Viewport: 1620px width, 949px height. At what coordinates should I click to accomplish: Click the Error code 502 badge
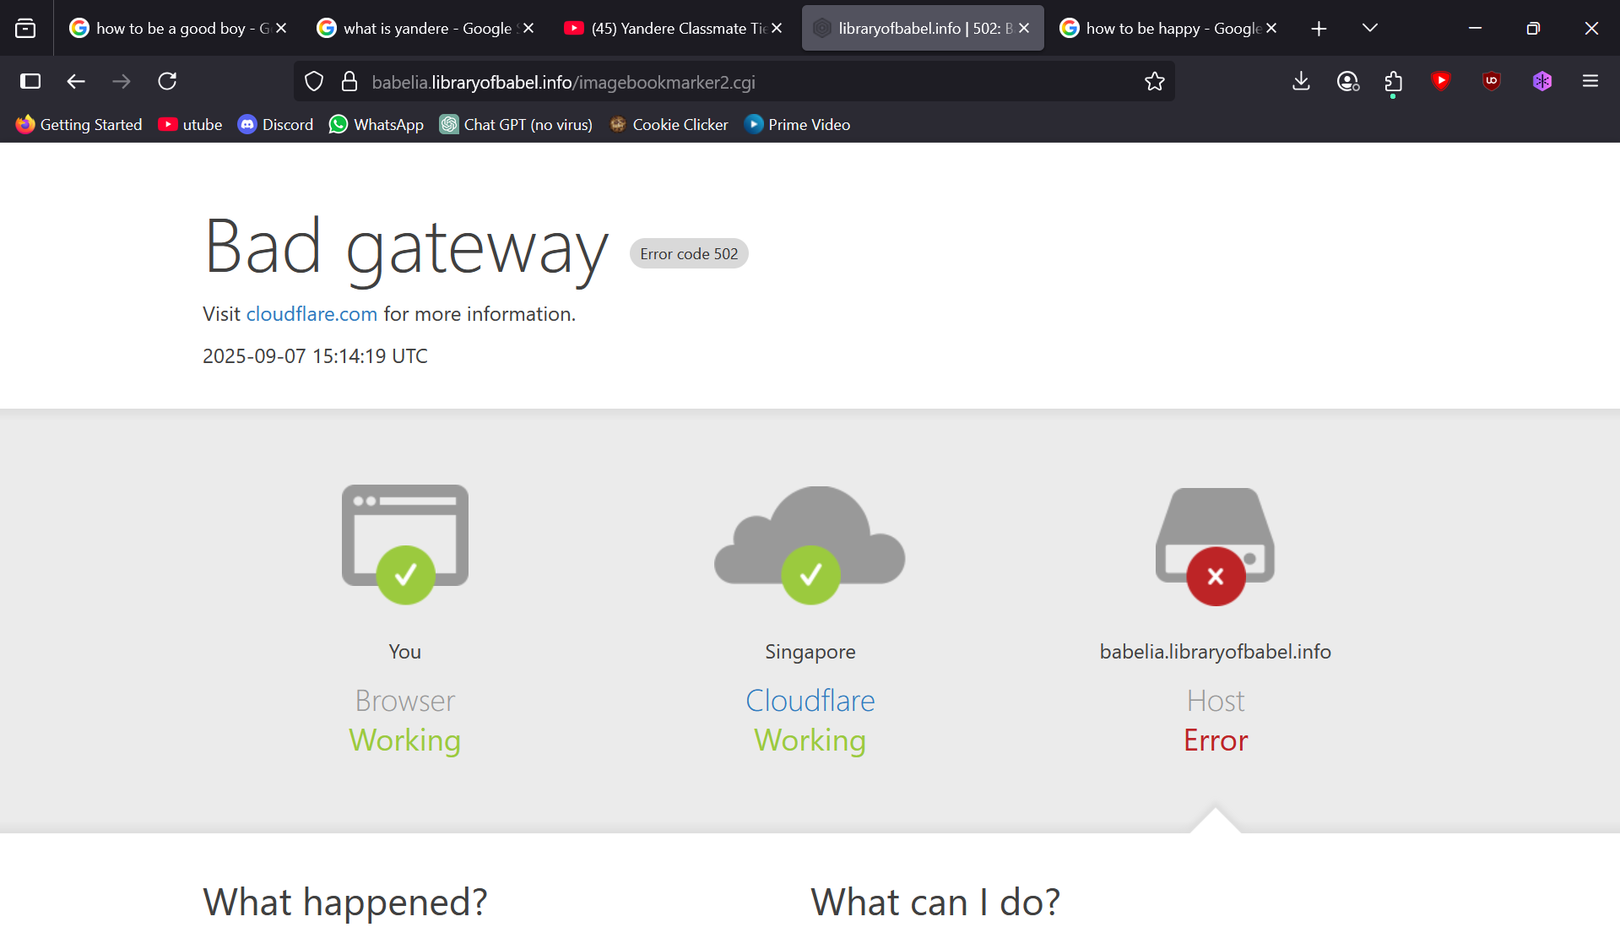point(689,254)
